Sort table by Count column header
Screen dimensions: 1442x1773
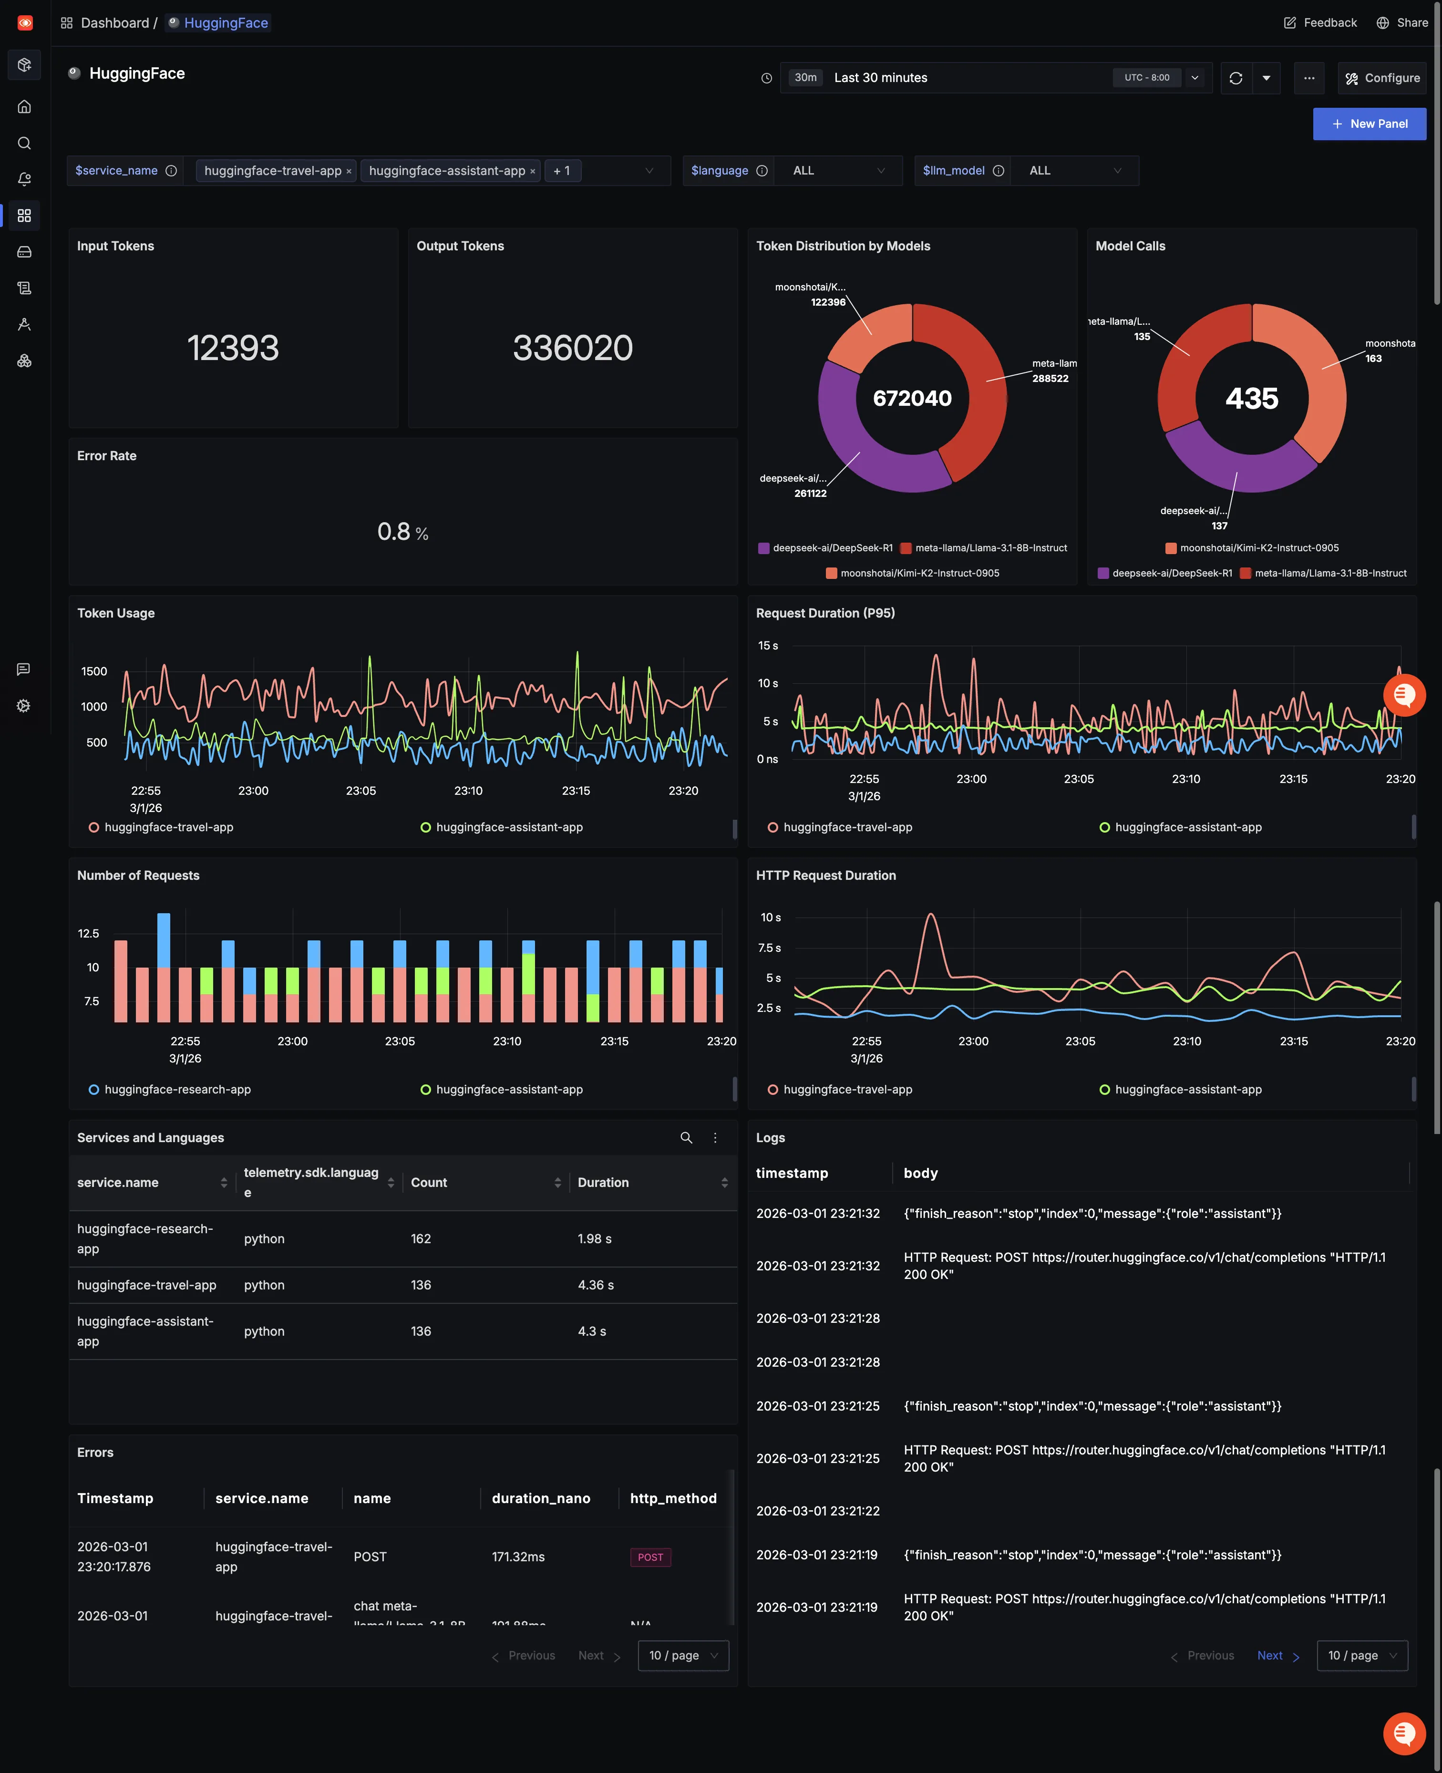(429, 1183)
